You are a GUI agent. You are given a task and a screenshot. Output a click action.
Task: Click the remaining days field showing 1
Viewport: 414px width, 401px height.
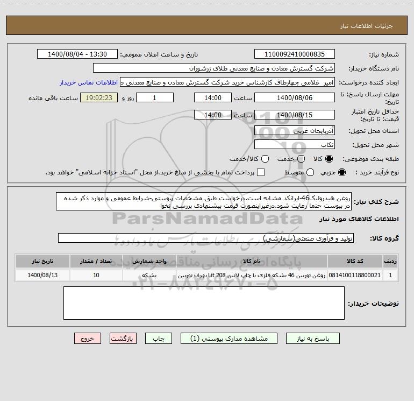(155, 97)
